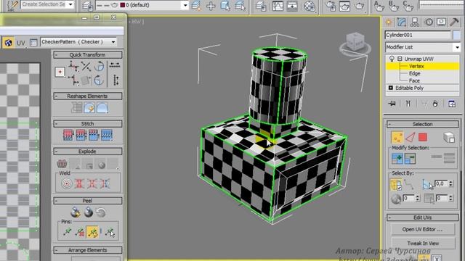This screenshot has height=261, width=465.
Task: Switch to the Display command panel tab
Action: (441, 22)
